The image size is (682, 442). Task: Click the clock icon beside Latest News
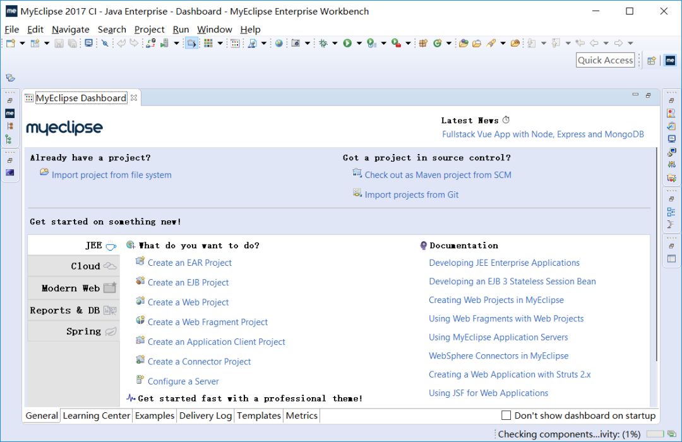pyautogui.click(x=506, y=120)
